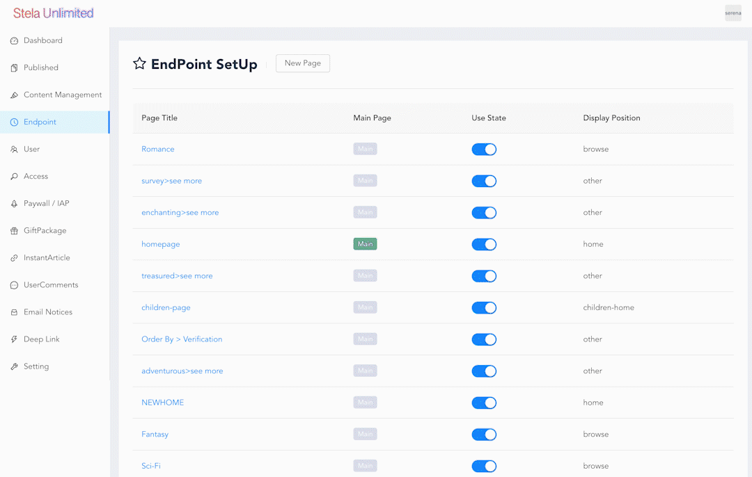
Task: Toggle use state for homepage row
Action: tap(484, 244)
